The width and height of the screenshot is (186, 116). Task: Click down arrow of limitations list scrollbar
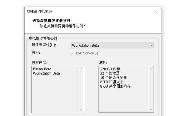151,109
